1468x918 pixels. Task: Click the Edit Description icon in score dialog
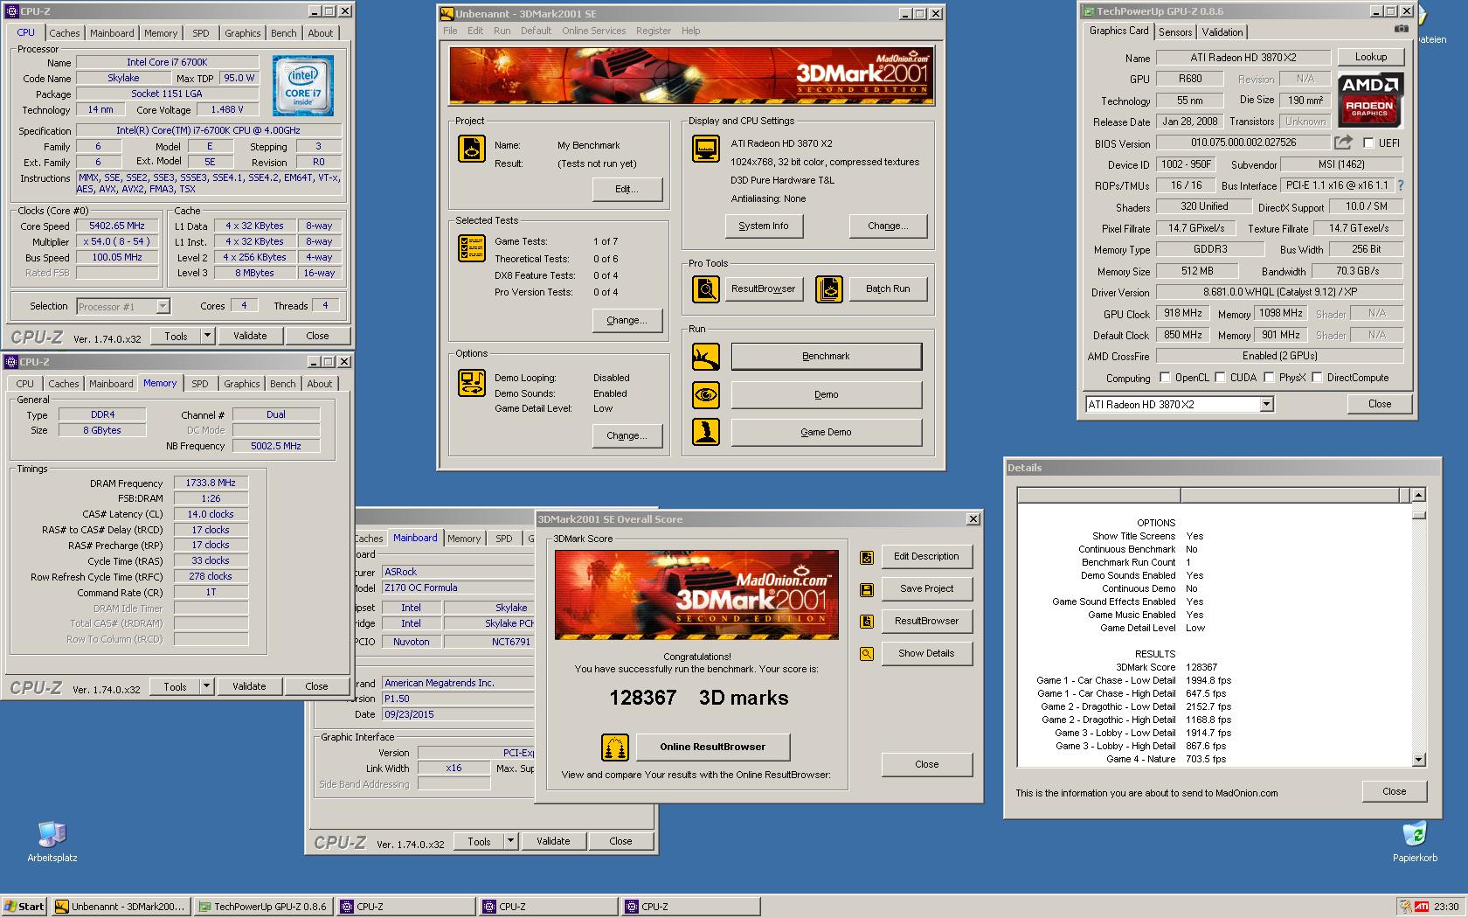click(867, 557)
